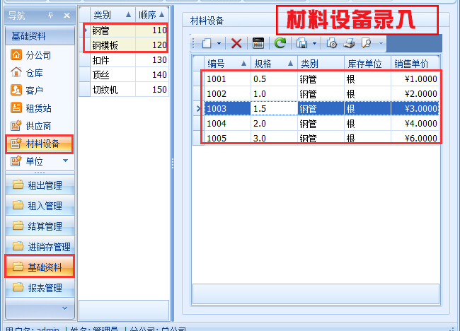Open 供应商 in the sidebar
460x331 pixels.
(x=38, y=127)
